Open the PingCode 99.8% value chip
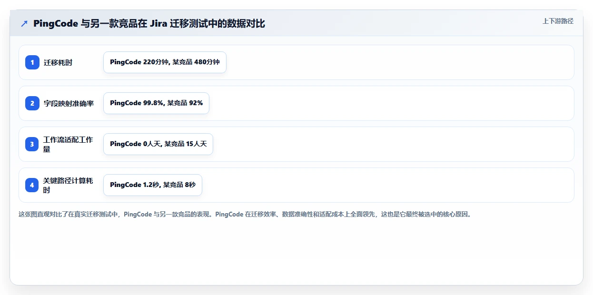 (x=156, y=103)
